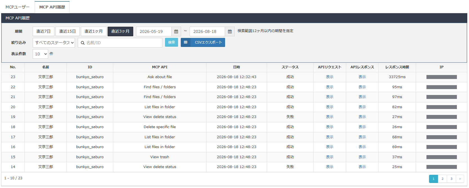
Task: Show API response for row 21
Action: click(x=362, y=97)
